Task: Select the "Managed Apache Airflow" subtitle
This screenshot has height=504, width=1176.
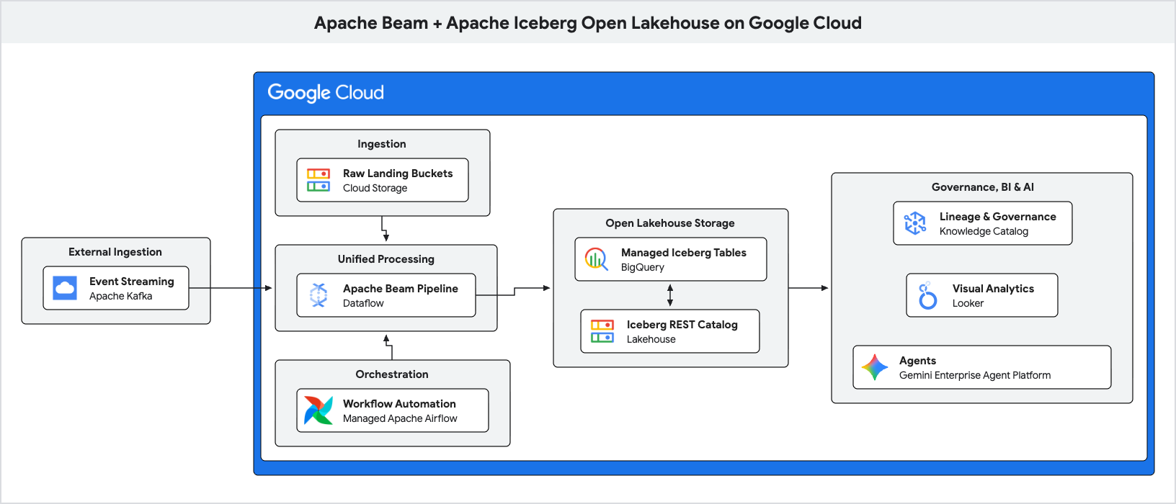Action: (400, 418)
